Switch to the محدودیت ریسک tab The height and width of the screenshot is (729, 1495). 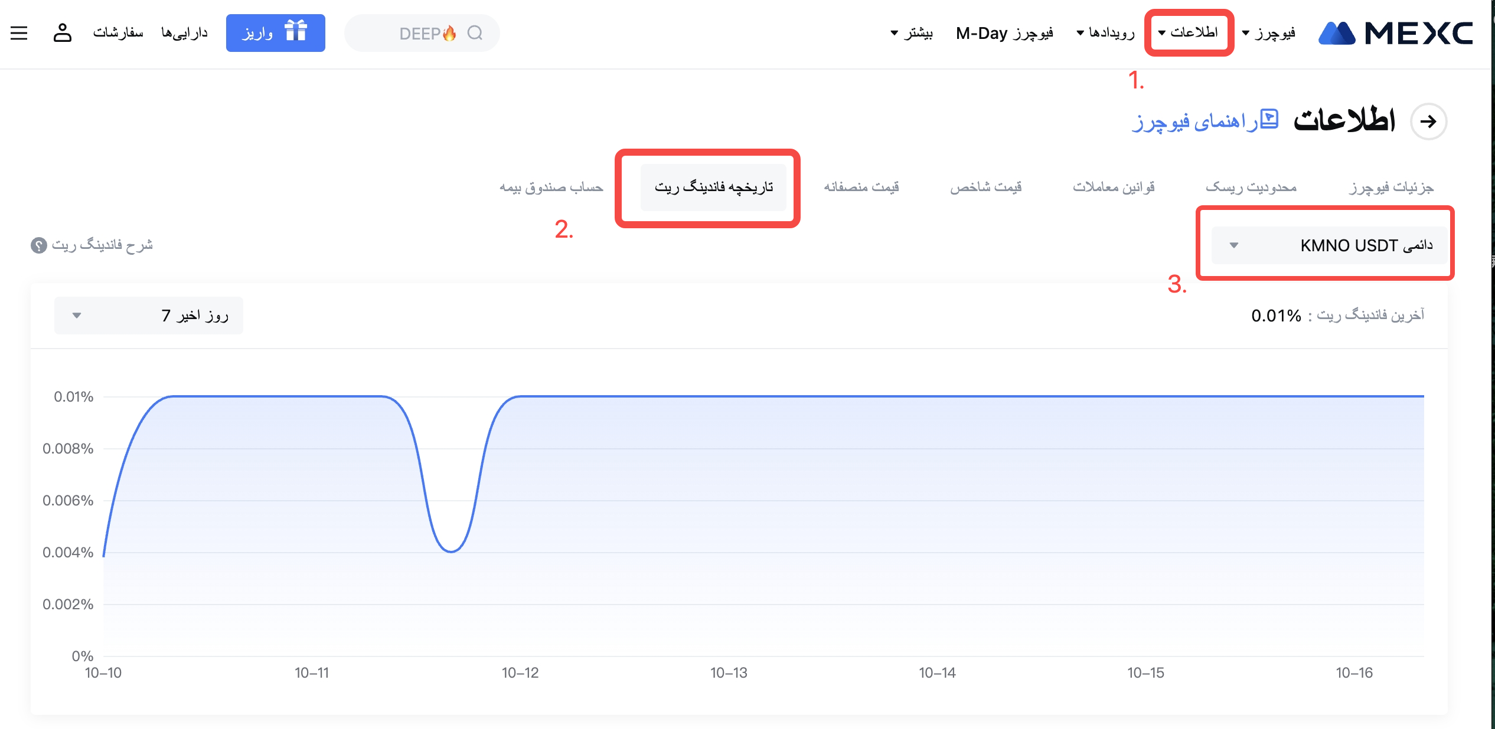pos(1251,188)
